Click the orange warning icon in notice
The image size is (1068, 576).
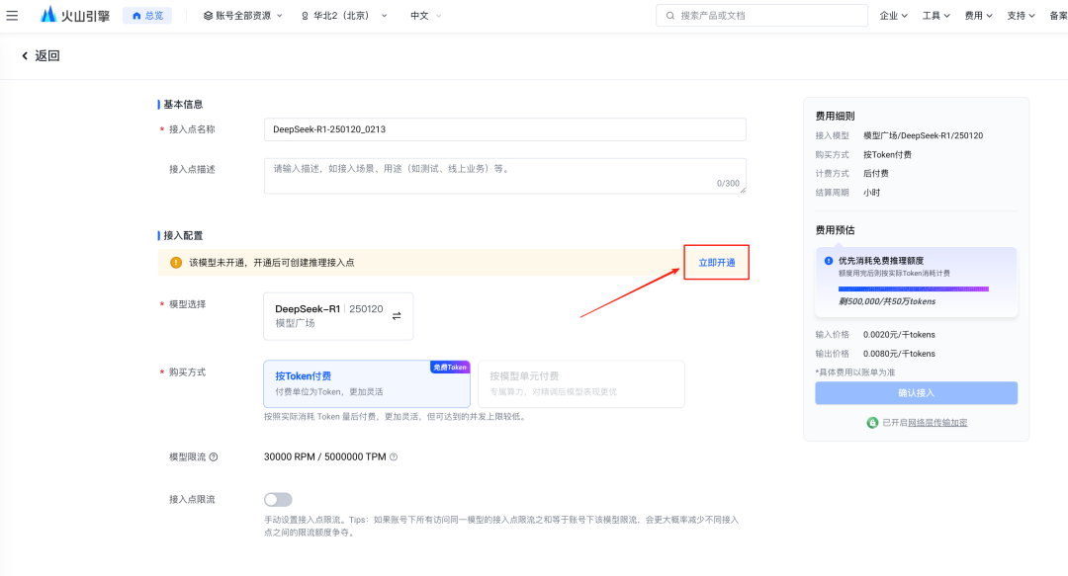[x=176, y=262]
